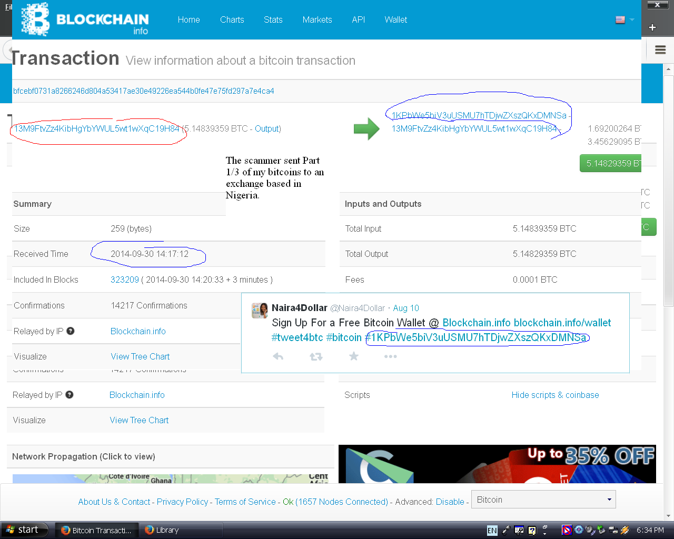Click the language bar help question icon

click(532, 531)
